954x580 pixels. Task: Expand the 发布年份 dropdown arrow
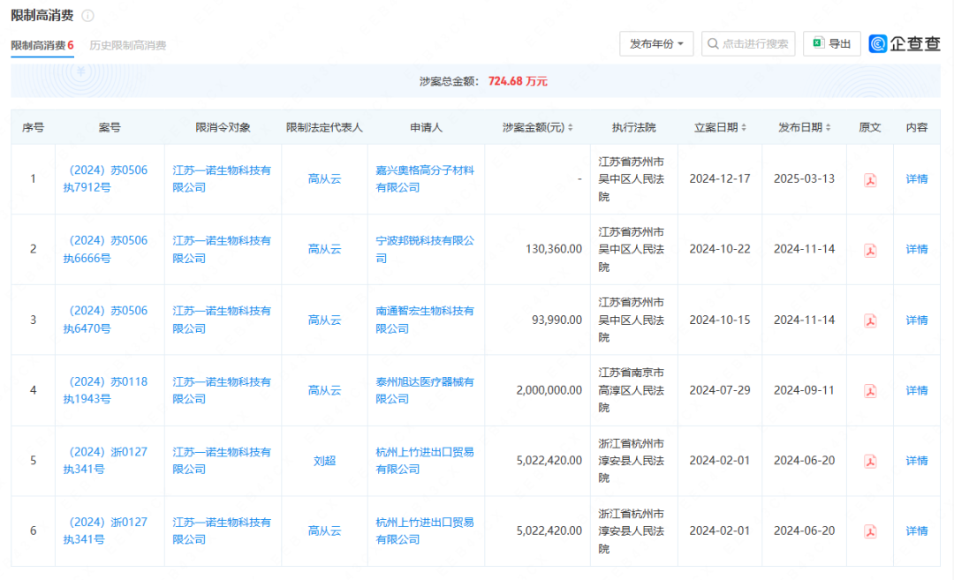coord(680,43)
